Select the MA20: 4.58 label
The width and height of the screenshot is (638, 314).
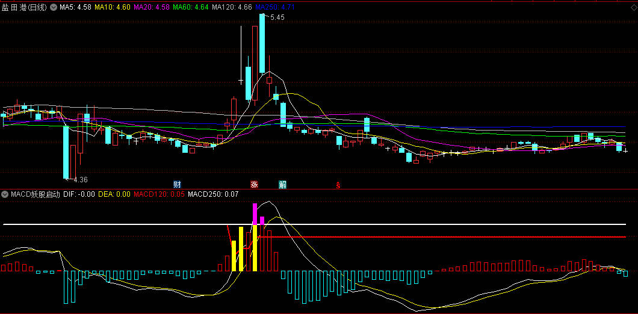151,7
